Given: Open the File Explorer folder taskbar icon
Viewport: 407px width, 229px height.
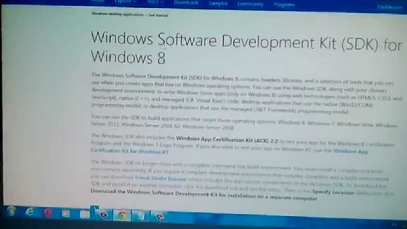Looking at the screenshot, I should 85,214.
